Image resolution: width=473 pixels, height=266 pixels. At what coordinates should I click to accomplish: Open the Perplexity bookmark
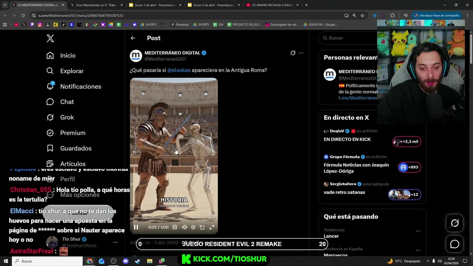pyautogui.click(x=180, y=25)
